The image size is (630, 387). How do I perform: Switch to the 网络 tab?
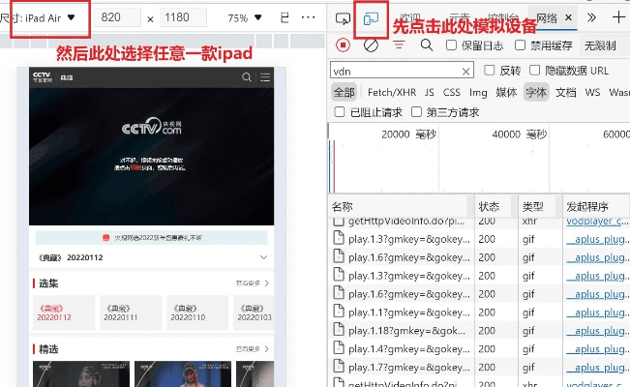(547, 18)
